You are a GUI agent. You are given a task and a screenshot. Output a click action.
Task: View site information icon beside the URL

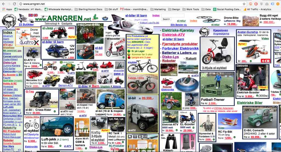21,4
